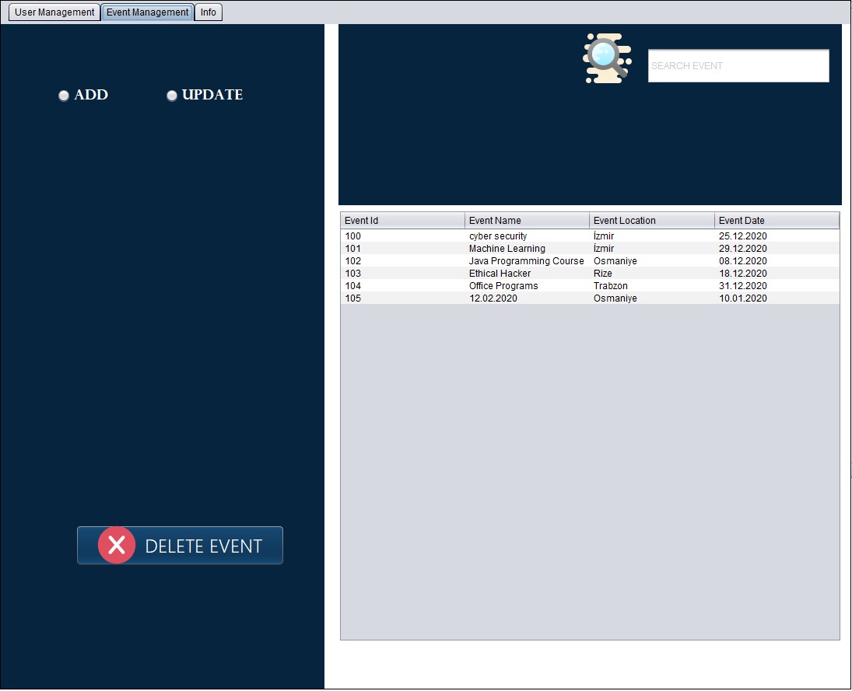Click the Java Programming Course event name
852x691 pixels.
pos(527,261)
